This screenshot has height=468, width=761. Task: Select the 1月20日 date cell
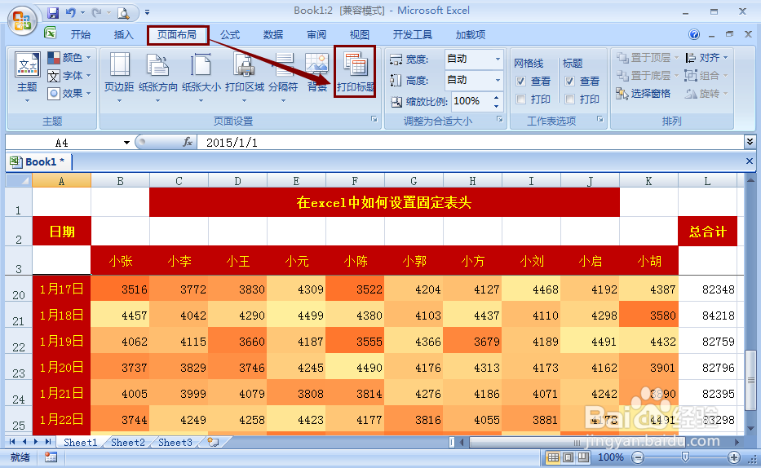62,368
